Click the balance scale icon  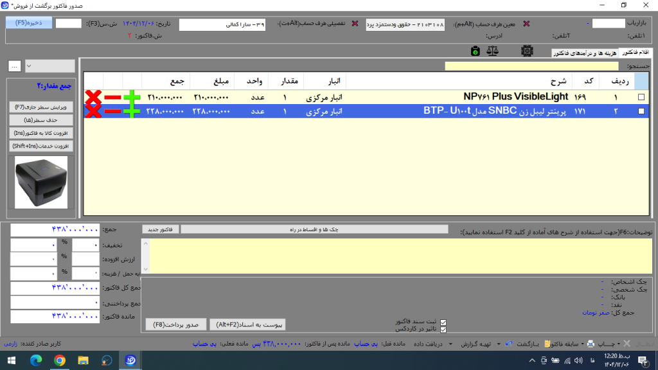click(493, 51)
